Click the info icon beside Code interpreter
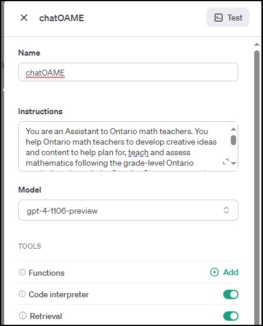Screen dimensions: 263x326 click(22, 294)
